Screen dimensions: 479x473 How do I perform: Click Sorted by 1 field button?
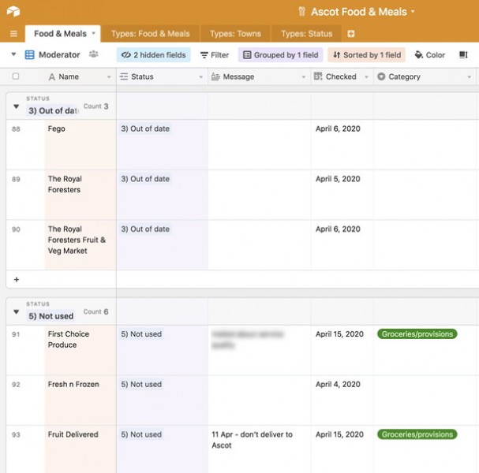(x=367, y=55)
